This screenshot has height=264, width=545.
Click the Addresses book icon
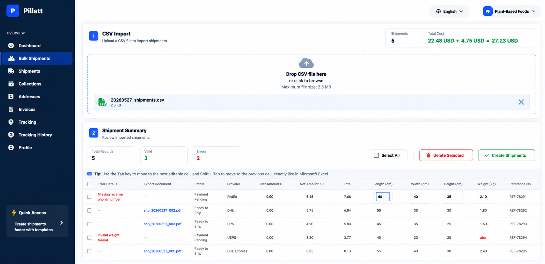11,96
